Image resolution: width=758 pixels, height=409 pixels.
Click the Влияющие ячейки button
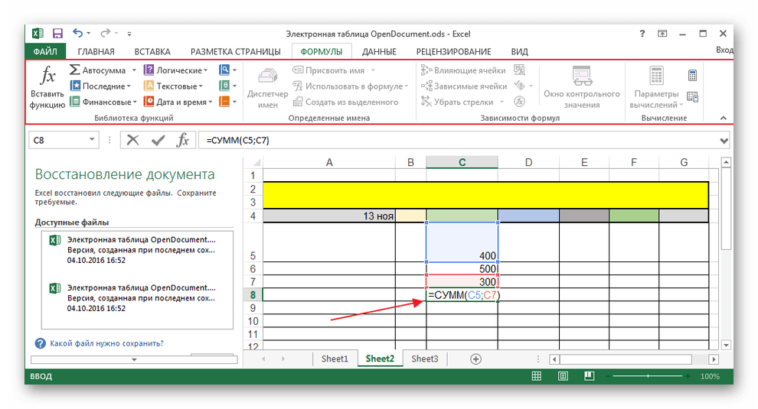point(463,70)
